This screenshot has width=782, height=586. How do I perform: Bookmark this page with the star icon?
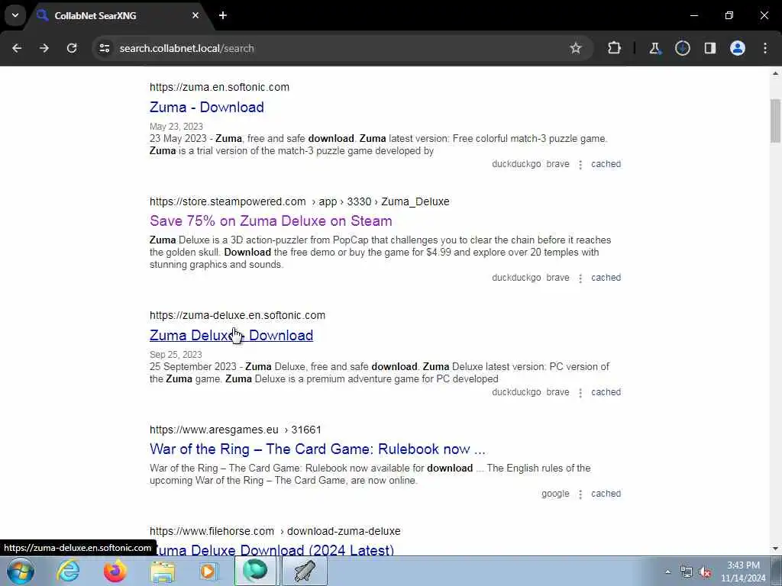[x=576, y=48]
